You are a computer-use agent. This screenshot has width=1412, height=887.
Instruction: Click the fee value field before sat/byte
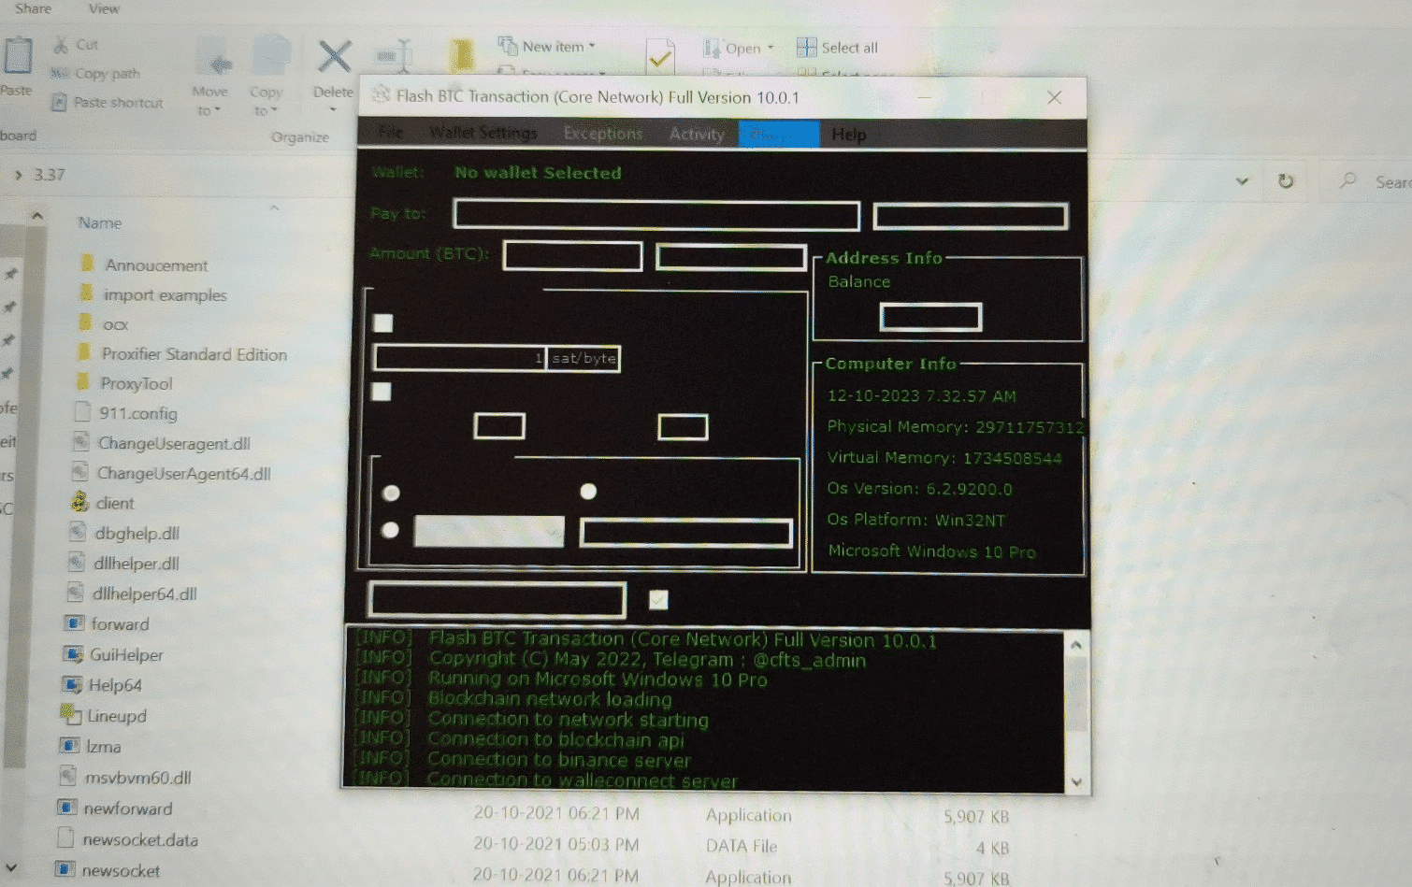pos(459,358)
